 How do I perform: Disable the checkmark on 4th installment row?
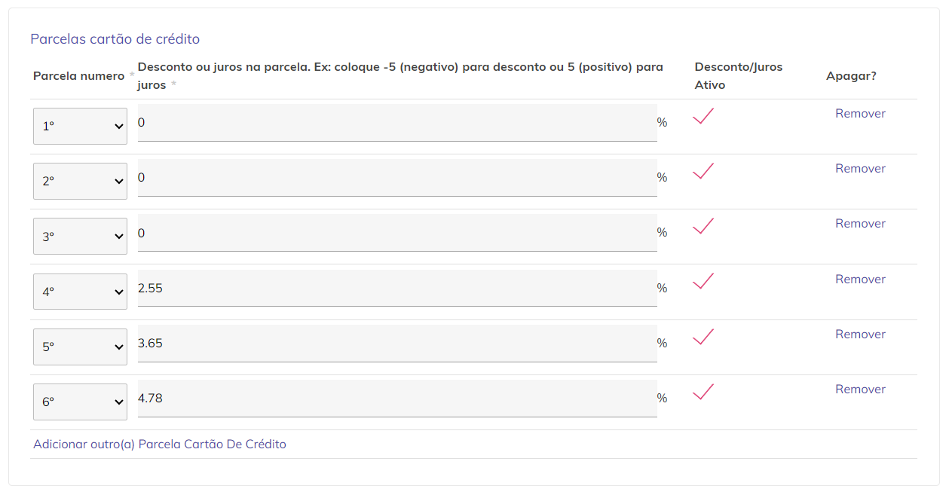pyautogui.click(x=703, y=282)
